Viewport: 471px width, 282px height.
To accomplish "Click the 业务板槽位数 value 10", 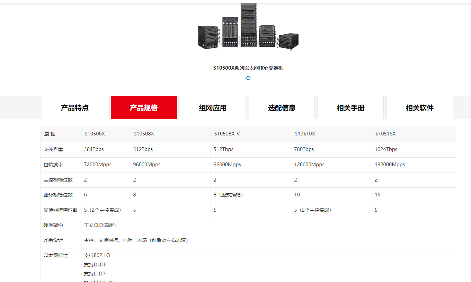I will point(297,195).
